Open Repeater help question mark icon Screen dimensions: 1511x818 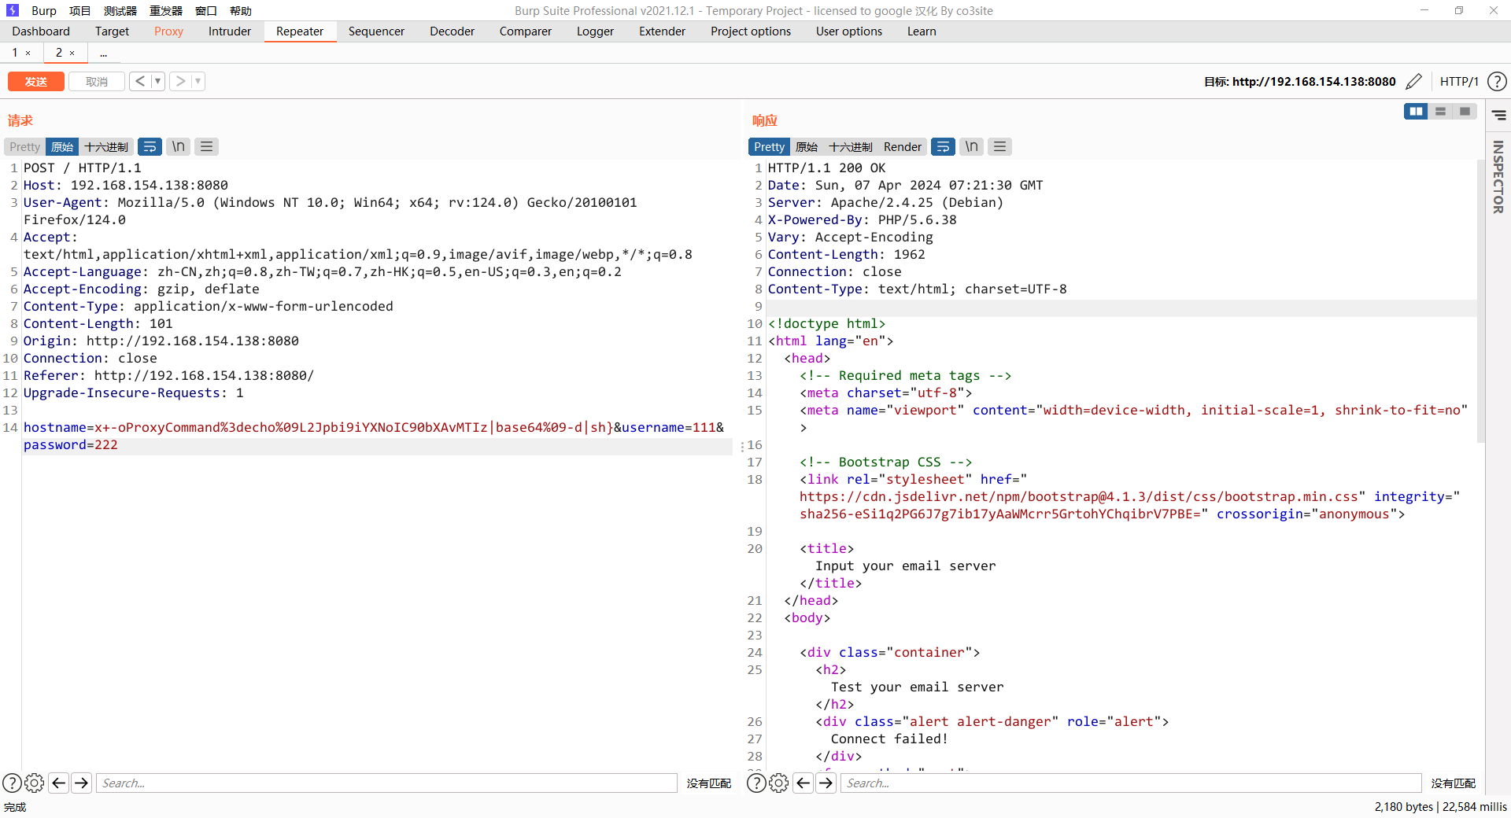click(x=1498, y=81)
